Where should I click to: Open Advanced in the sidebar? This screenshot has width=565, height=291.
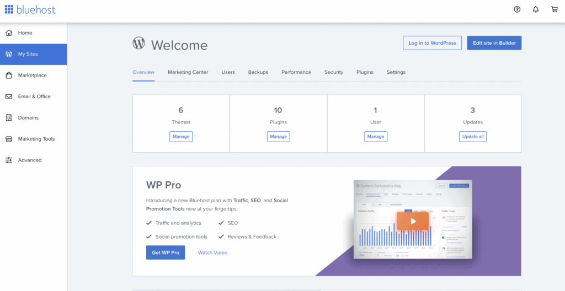tap(33, 160)
